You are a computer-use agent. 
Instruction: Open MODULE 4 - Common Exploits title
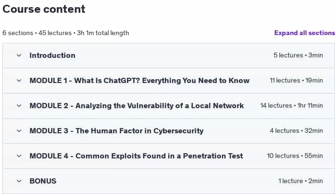tap(136, 156)
